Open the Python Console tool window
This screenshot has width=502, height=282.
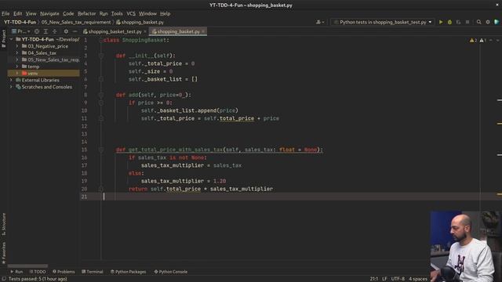pos(171,272)
